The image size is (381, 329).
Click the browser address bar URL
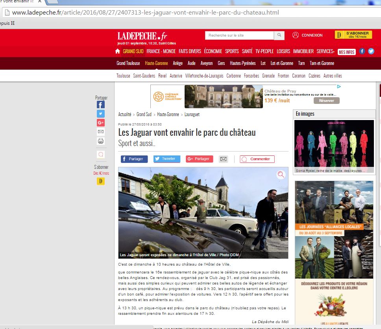146,12
